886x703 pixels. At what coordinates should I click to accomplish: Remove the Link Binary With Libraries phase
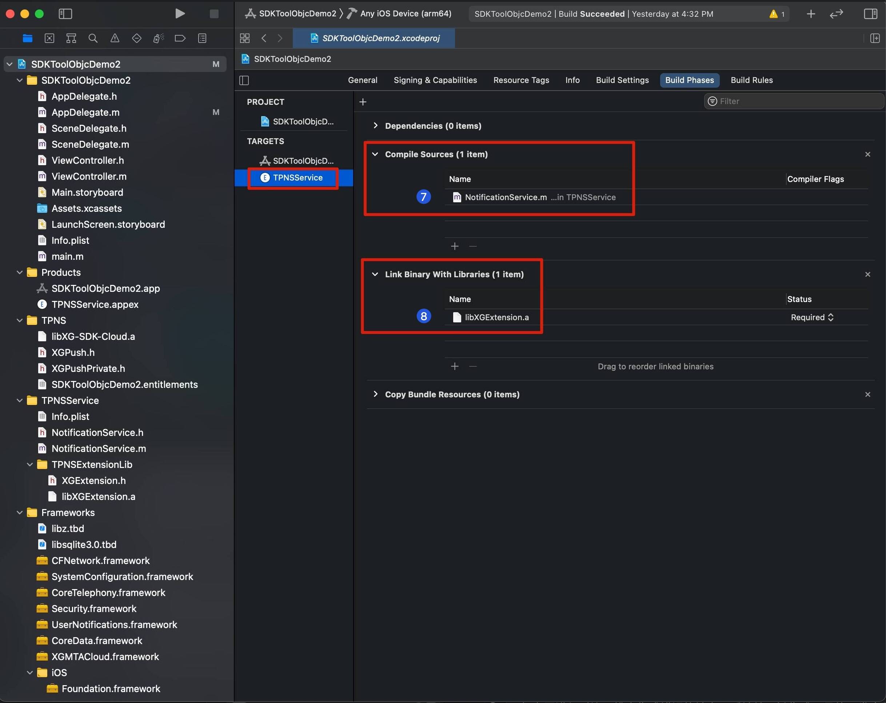point(867,274)
